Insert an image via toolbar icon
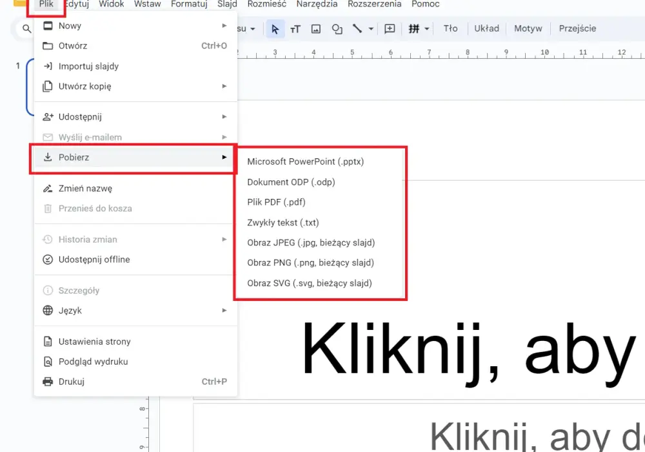Screen dimensions: 645x452 coord(316,29)
